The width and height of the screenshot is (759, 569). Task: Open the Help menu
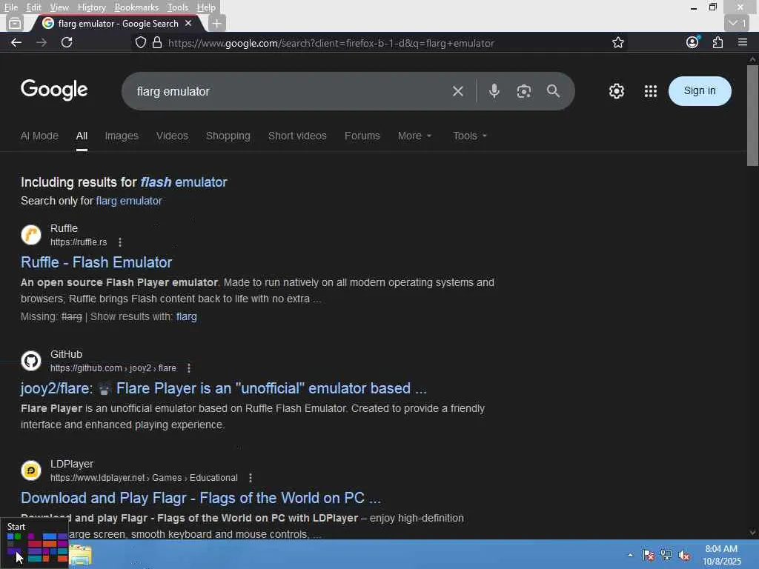pos(206,7)
